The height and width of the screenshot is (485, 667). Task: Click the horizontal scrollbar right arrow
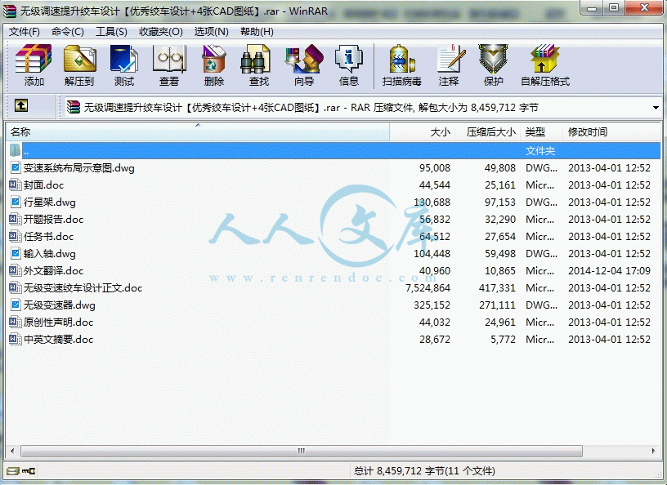(653, 451)
